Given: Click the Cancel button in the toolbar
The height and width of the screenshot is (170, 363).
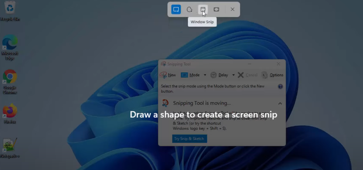Looking at the screenshot, I should click(248, 75).
